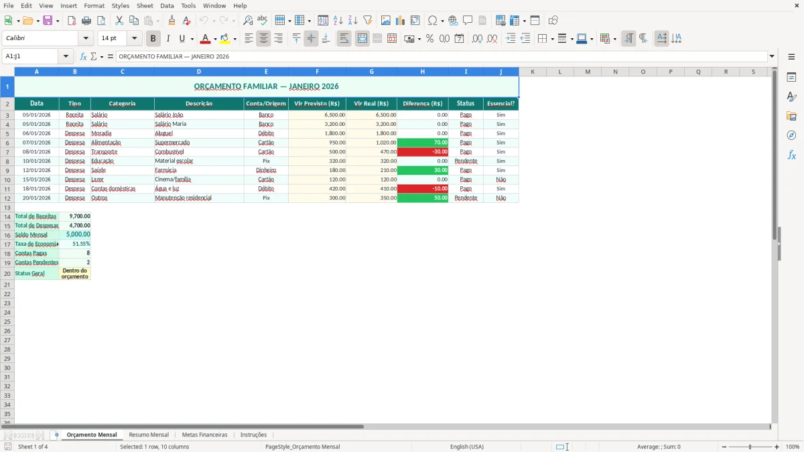This screenshot has width=804, height=452.
Task: Click the Save document icon
Action: coord(48,21)
